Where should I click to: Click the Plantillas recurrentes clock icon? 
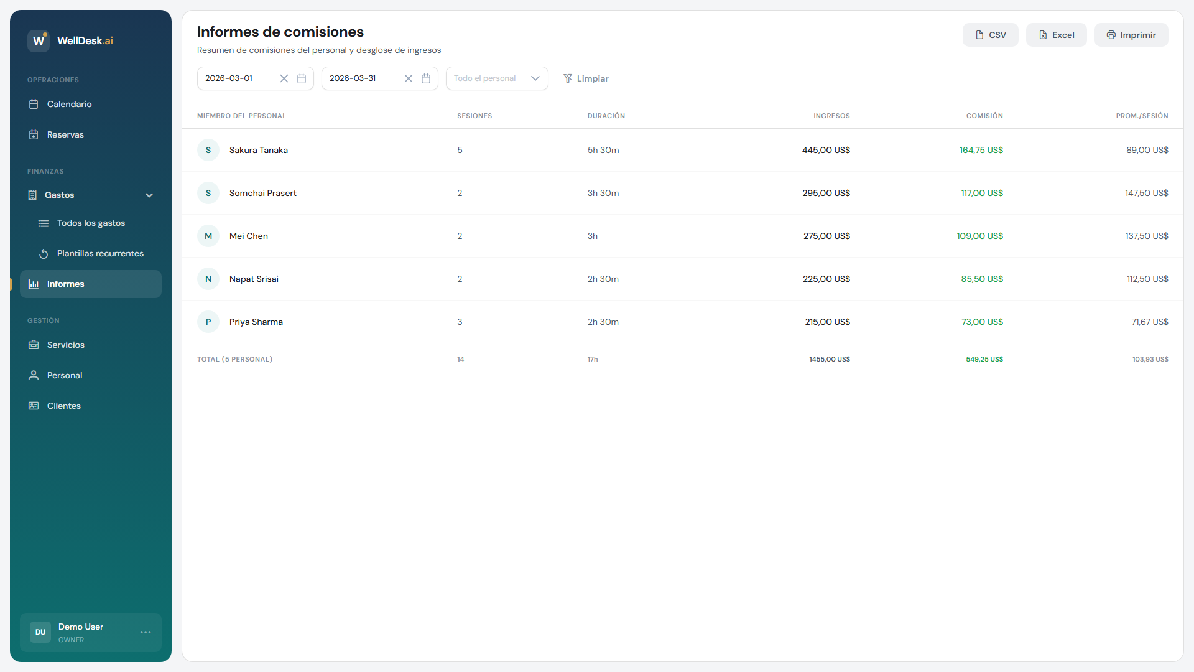click(44, 253)
